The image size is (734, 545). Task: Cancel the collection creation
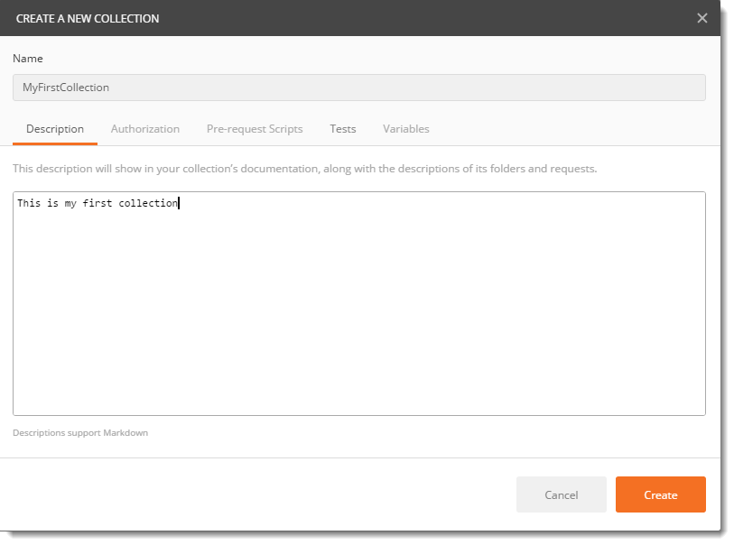point(562,494)
